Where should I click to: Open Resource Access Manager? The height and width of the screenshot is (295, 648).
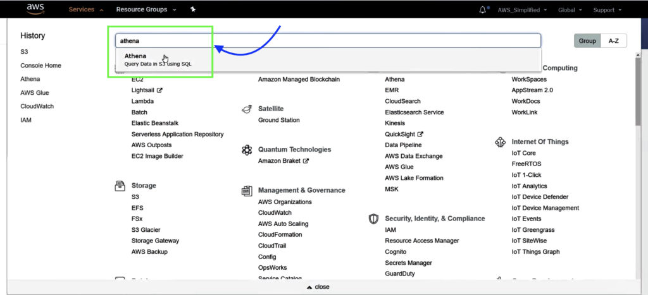pos(422,241)
